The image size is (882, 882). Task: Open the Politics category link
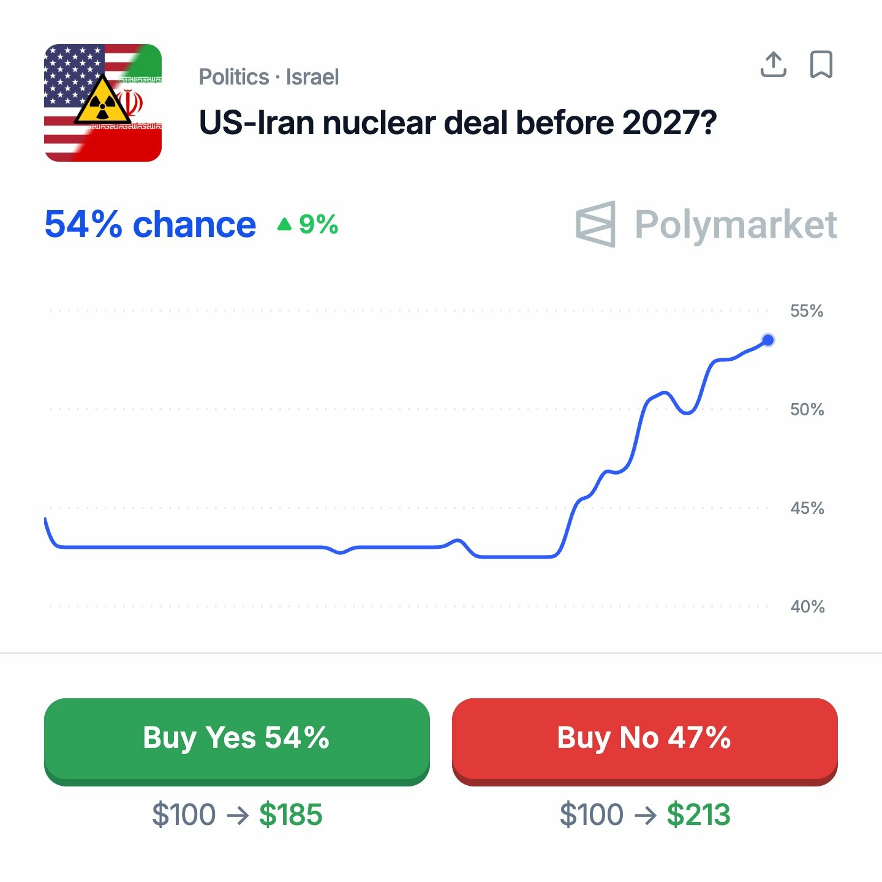click(x=234, y=77)
